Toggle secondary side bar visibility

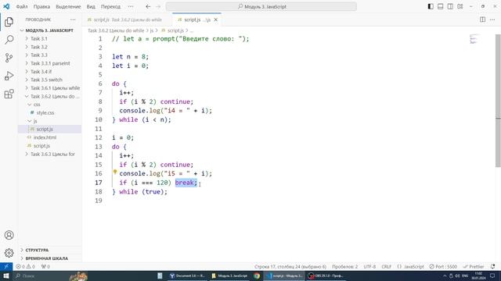[450, 6]
